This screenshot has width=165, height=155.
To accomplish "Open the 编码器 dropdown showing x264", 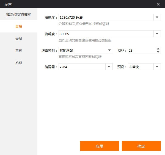I will 86,67.
